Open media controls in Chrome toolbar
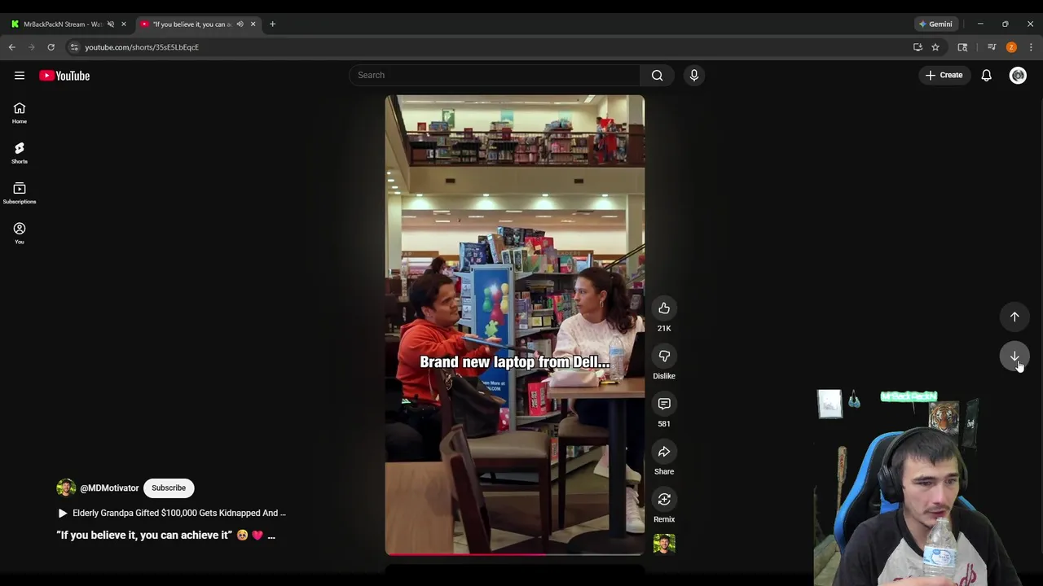This screenshot has height=586, width=1043. point(992,47)
